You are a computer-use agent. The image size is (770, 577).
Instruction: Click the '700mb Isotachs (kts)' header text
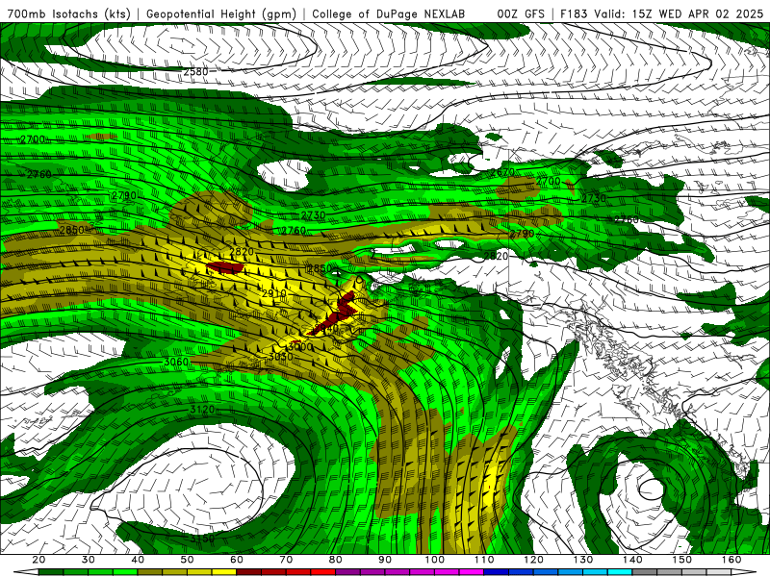[x=69, y=14]
